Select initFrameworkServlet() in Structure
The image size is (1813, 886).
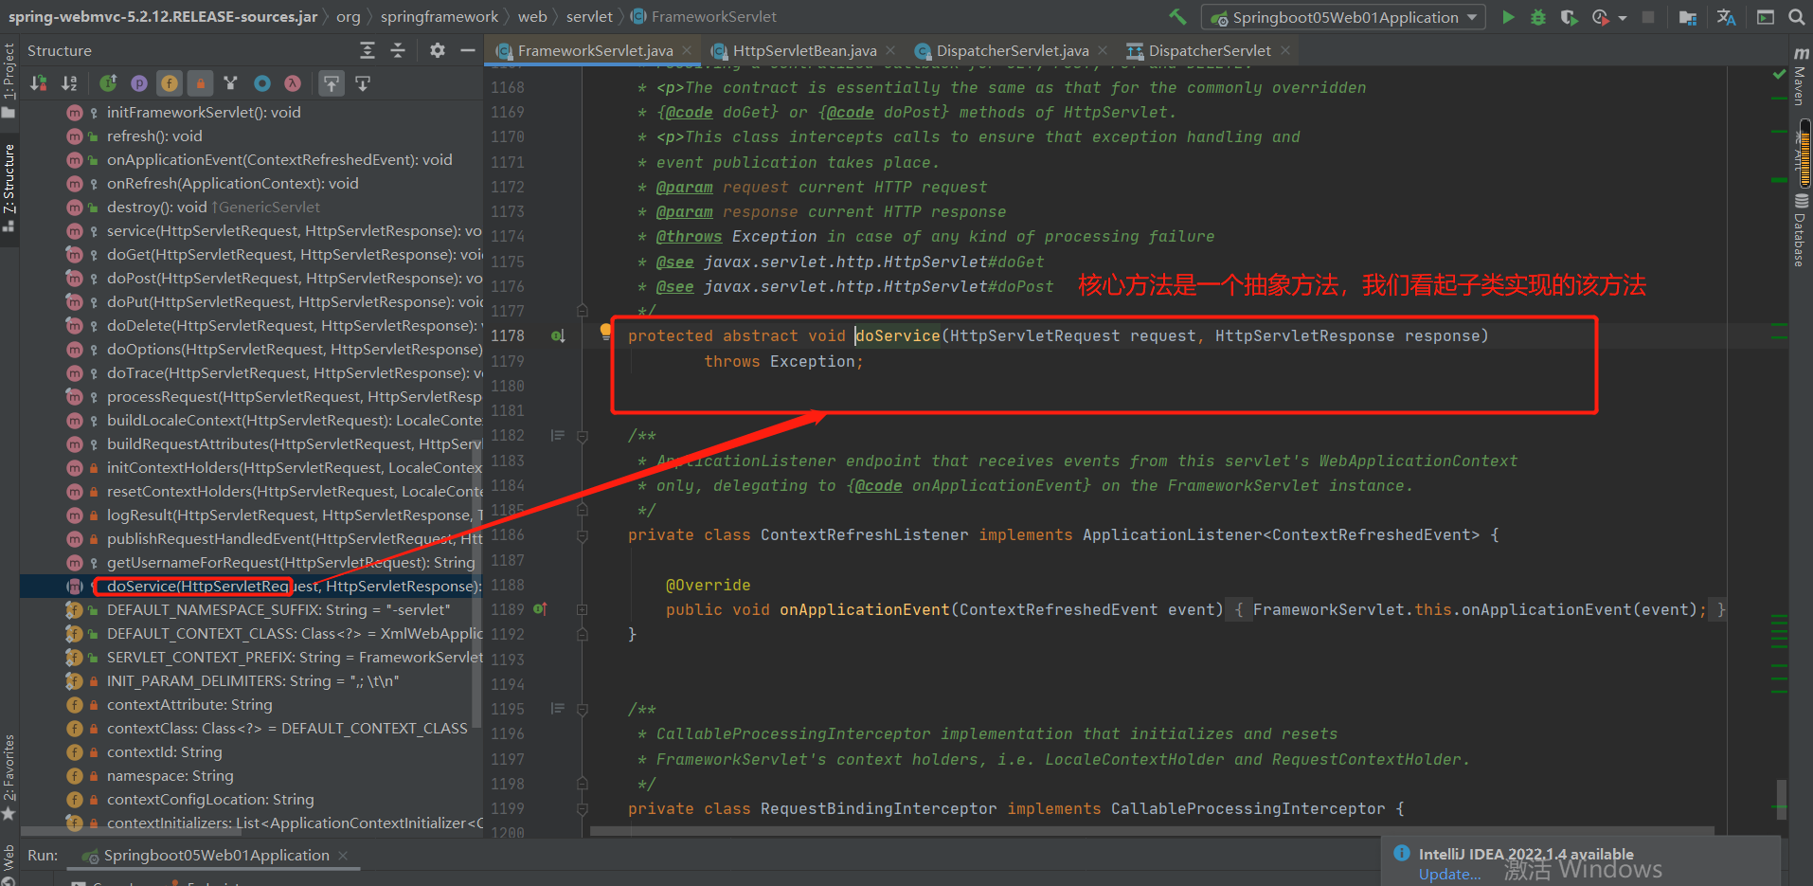pos(204,113)
